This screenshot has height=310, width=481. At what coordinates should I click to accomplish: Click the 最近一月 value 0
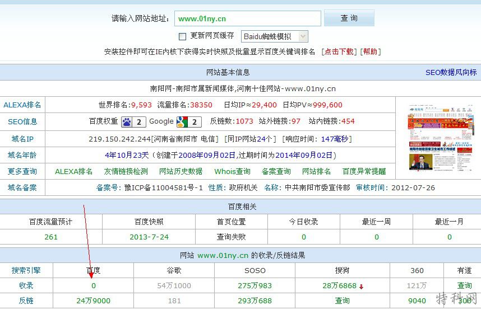(x=450, y=237)
